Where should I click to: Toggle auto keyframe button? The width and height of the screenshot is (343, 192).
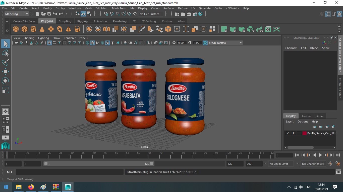330,164
